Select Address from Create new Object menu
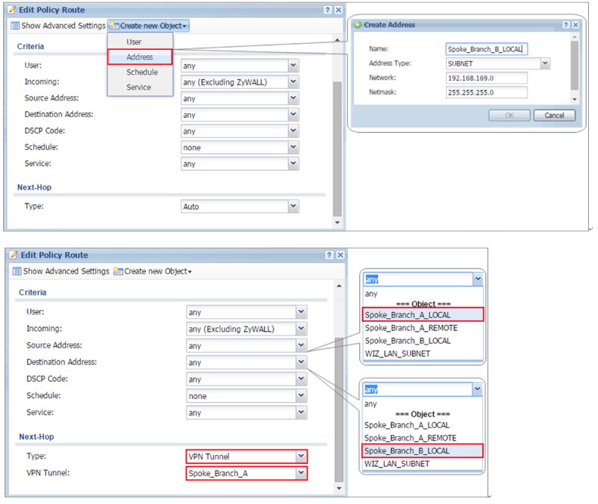Screen dimensions: 598x504 [x=140, y=57]
